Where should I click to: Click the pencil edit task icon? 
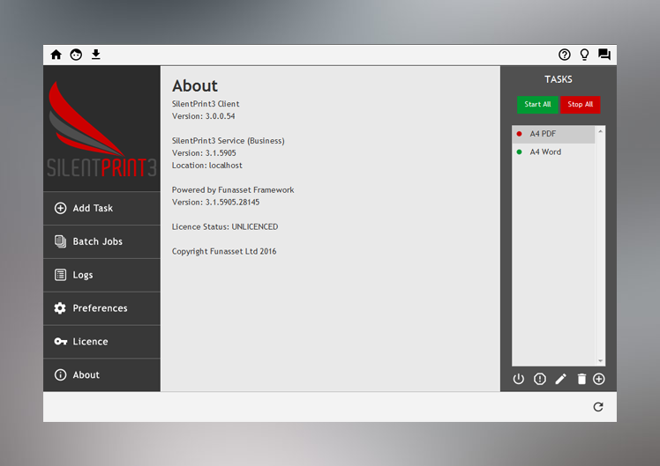[560, 379]
